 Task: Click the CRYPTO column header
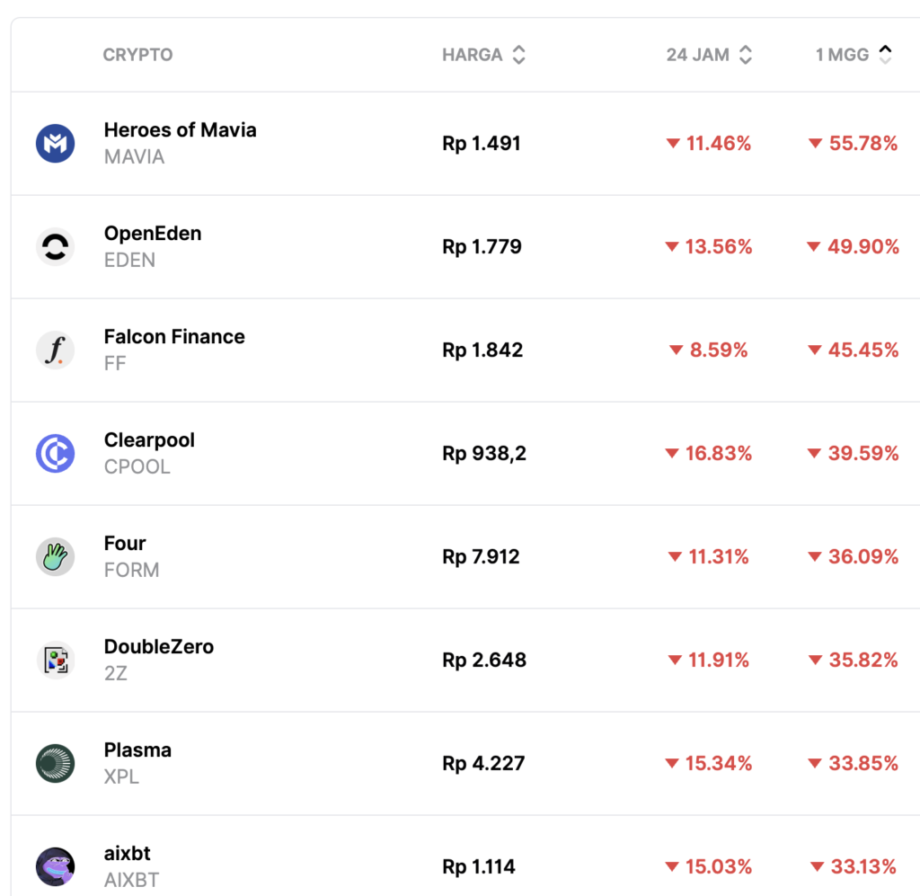[x=137, y=55]
